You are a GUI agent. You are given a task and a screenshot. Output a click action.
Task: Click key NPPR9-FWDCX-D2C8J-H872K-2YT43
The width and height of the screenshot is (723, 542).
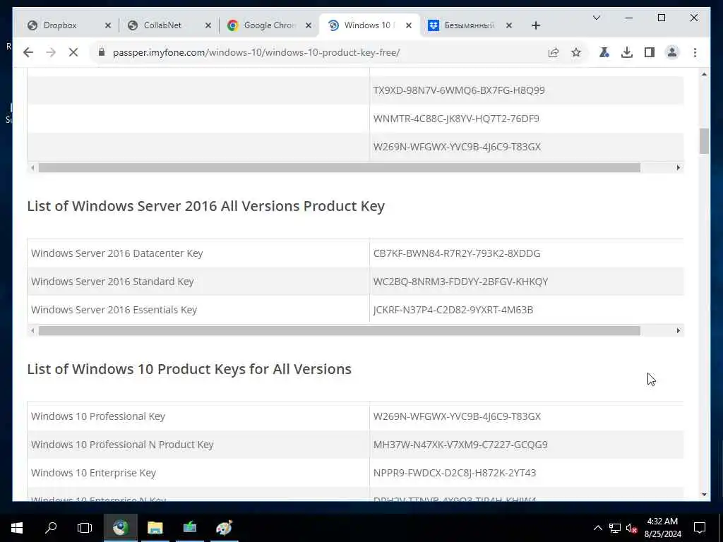(x=455, y=473)
